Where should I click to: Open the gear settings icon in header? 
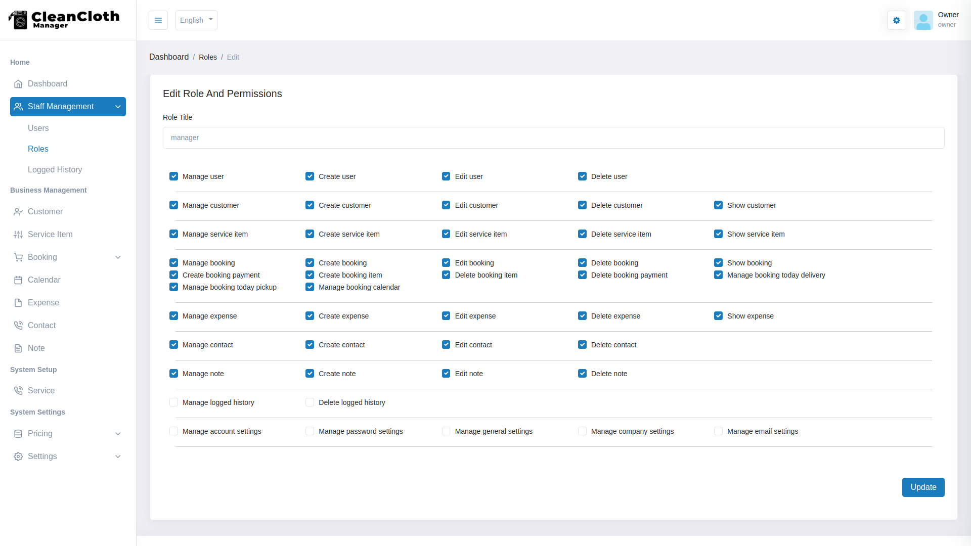(896, 20)
